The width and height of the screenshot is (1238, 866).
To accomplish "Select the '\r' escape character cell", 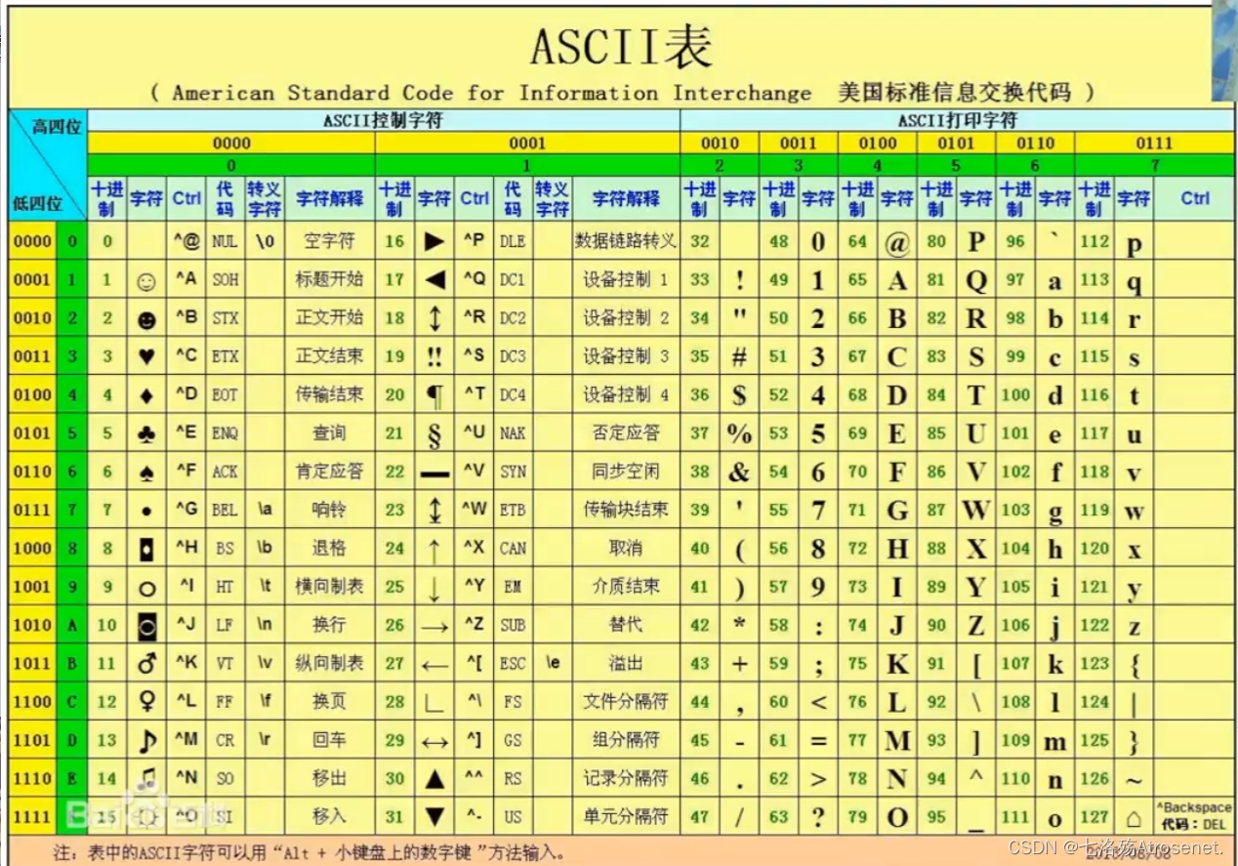I will (x=265, y=740).
